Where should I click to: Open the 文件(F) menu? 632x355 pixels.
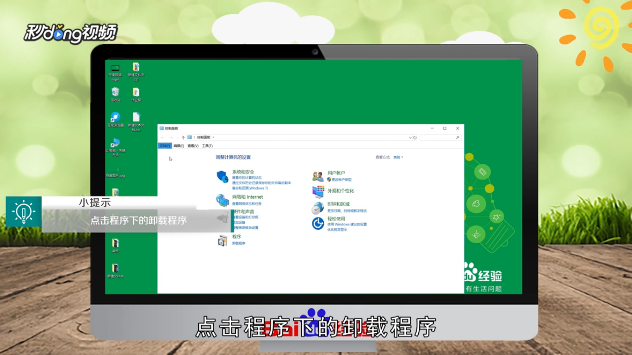point(165,146)
